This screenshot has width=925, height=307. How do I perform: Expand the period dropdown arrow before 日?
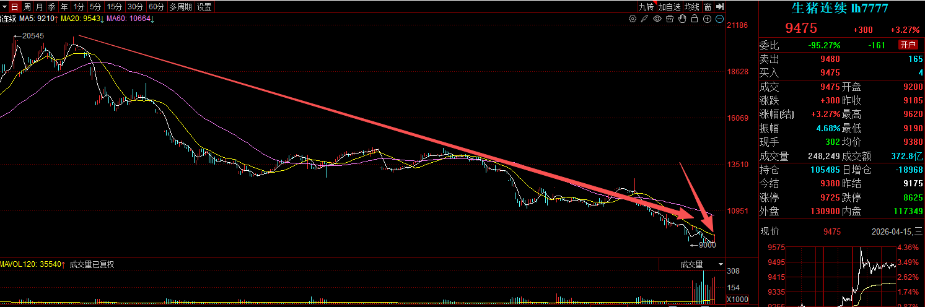tap(4, 7)
